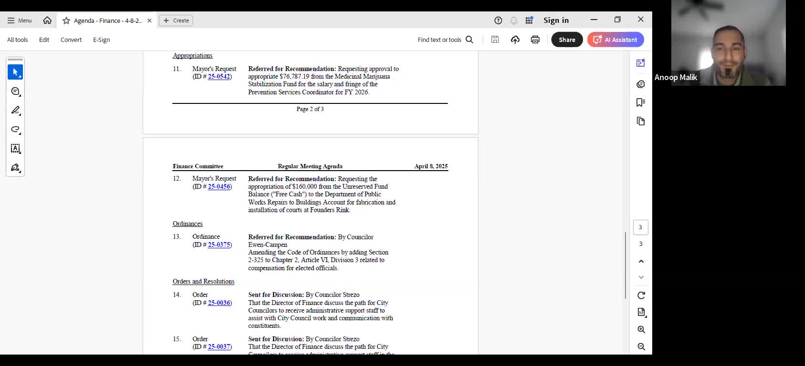The width and height of the screenshot is (805, 366).
Task: Zoom in with the magnifier plus
Action: click(641, 330)
